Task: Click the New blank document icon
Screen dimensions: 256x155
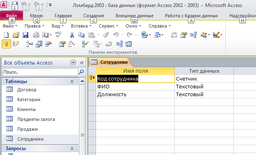Action: pos(7,35)
